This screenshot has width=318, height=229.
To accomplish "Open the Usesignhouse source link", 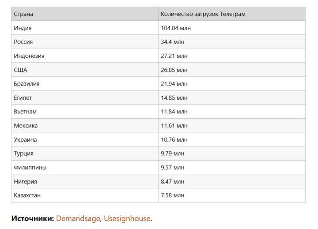I will click(127, 218).
